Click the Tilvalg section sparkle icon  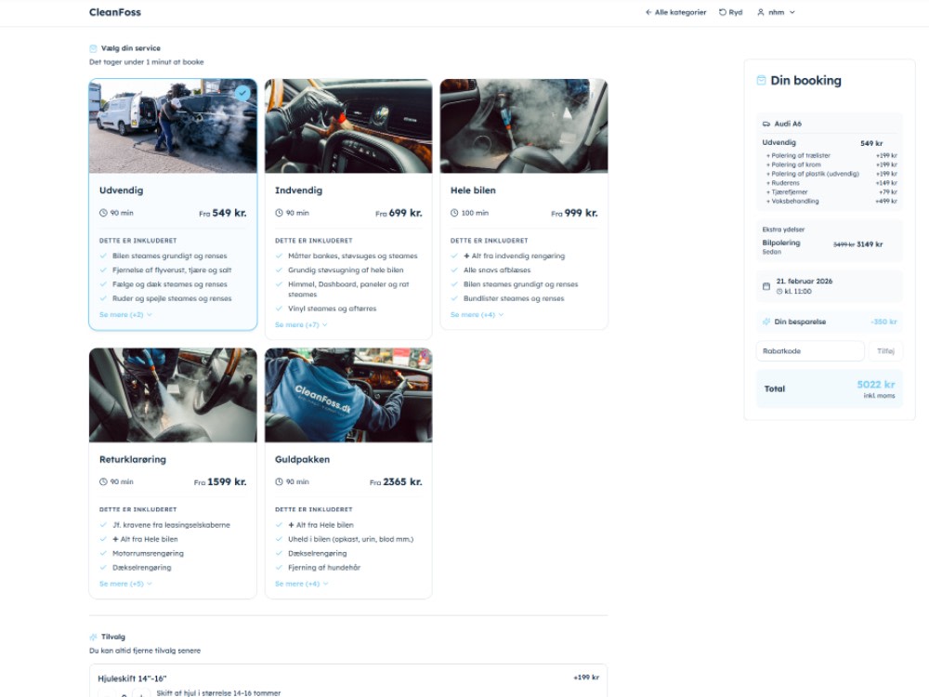(93, 638)
